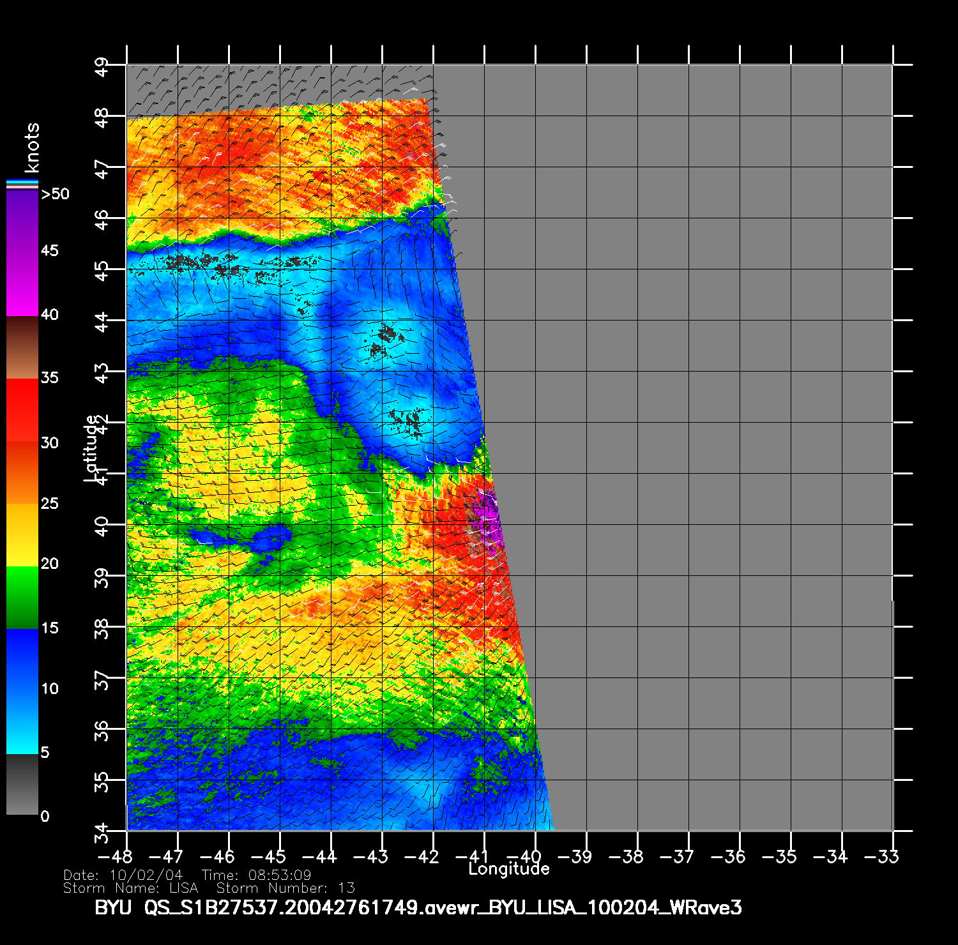The height and width of the screenshot is (945, 958).
Task: Click the '40' legend value
Action: [50, 314]
